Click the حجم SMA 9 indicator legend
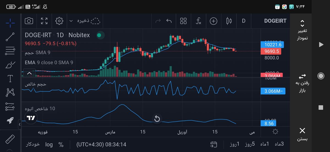The image size is (330, 152). pos(37,53)
